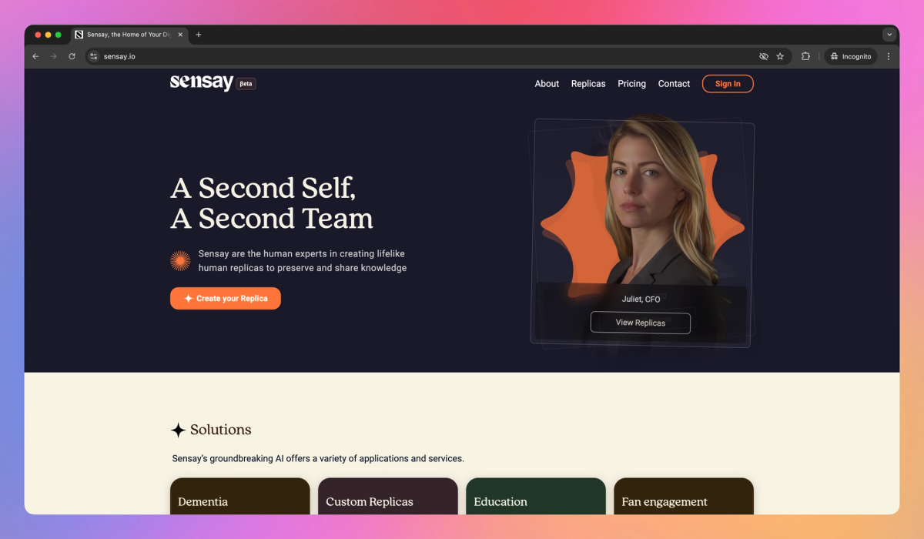The height and width of the screenshot is (539, 924).
Task: Open the Pricing page link
Action: click(x=631, y=84)
